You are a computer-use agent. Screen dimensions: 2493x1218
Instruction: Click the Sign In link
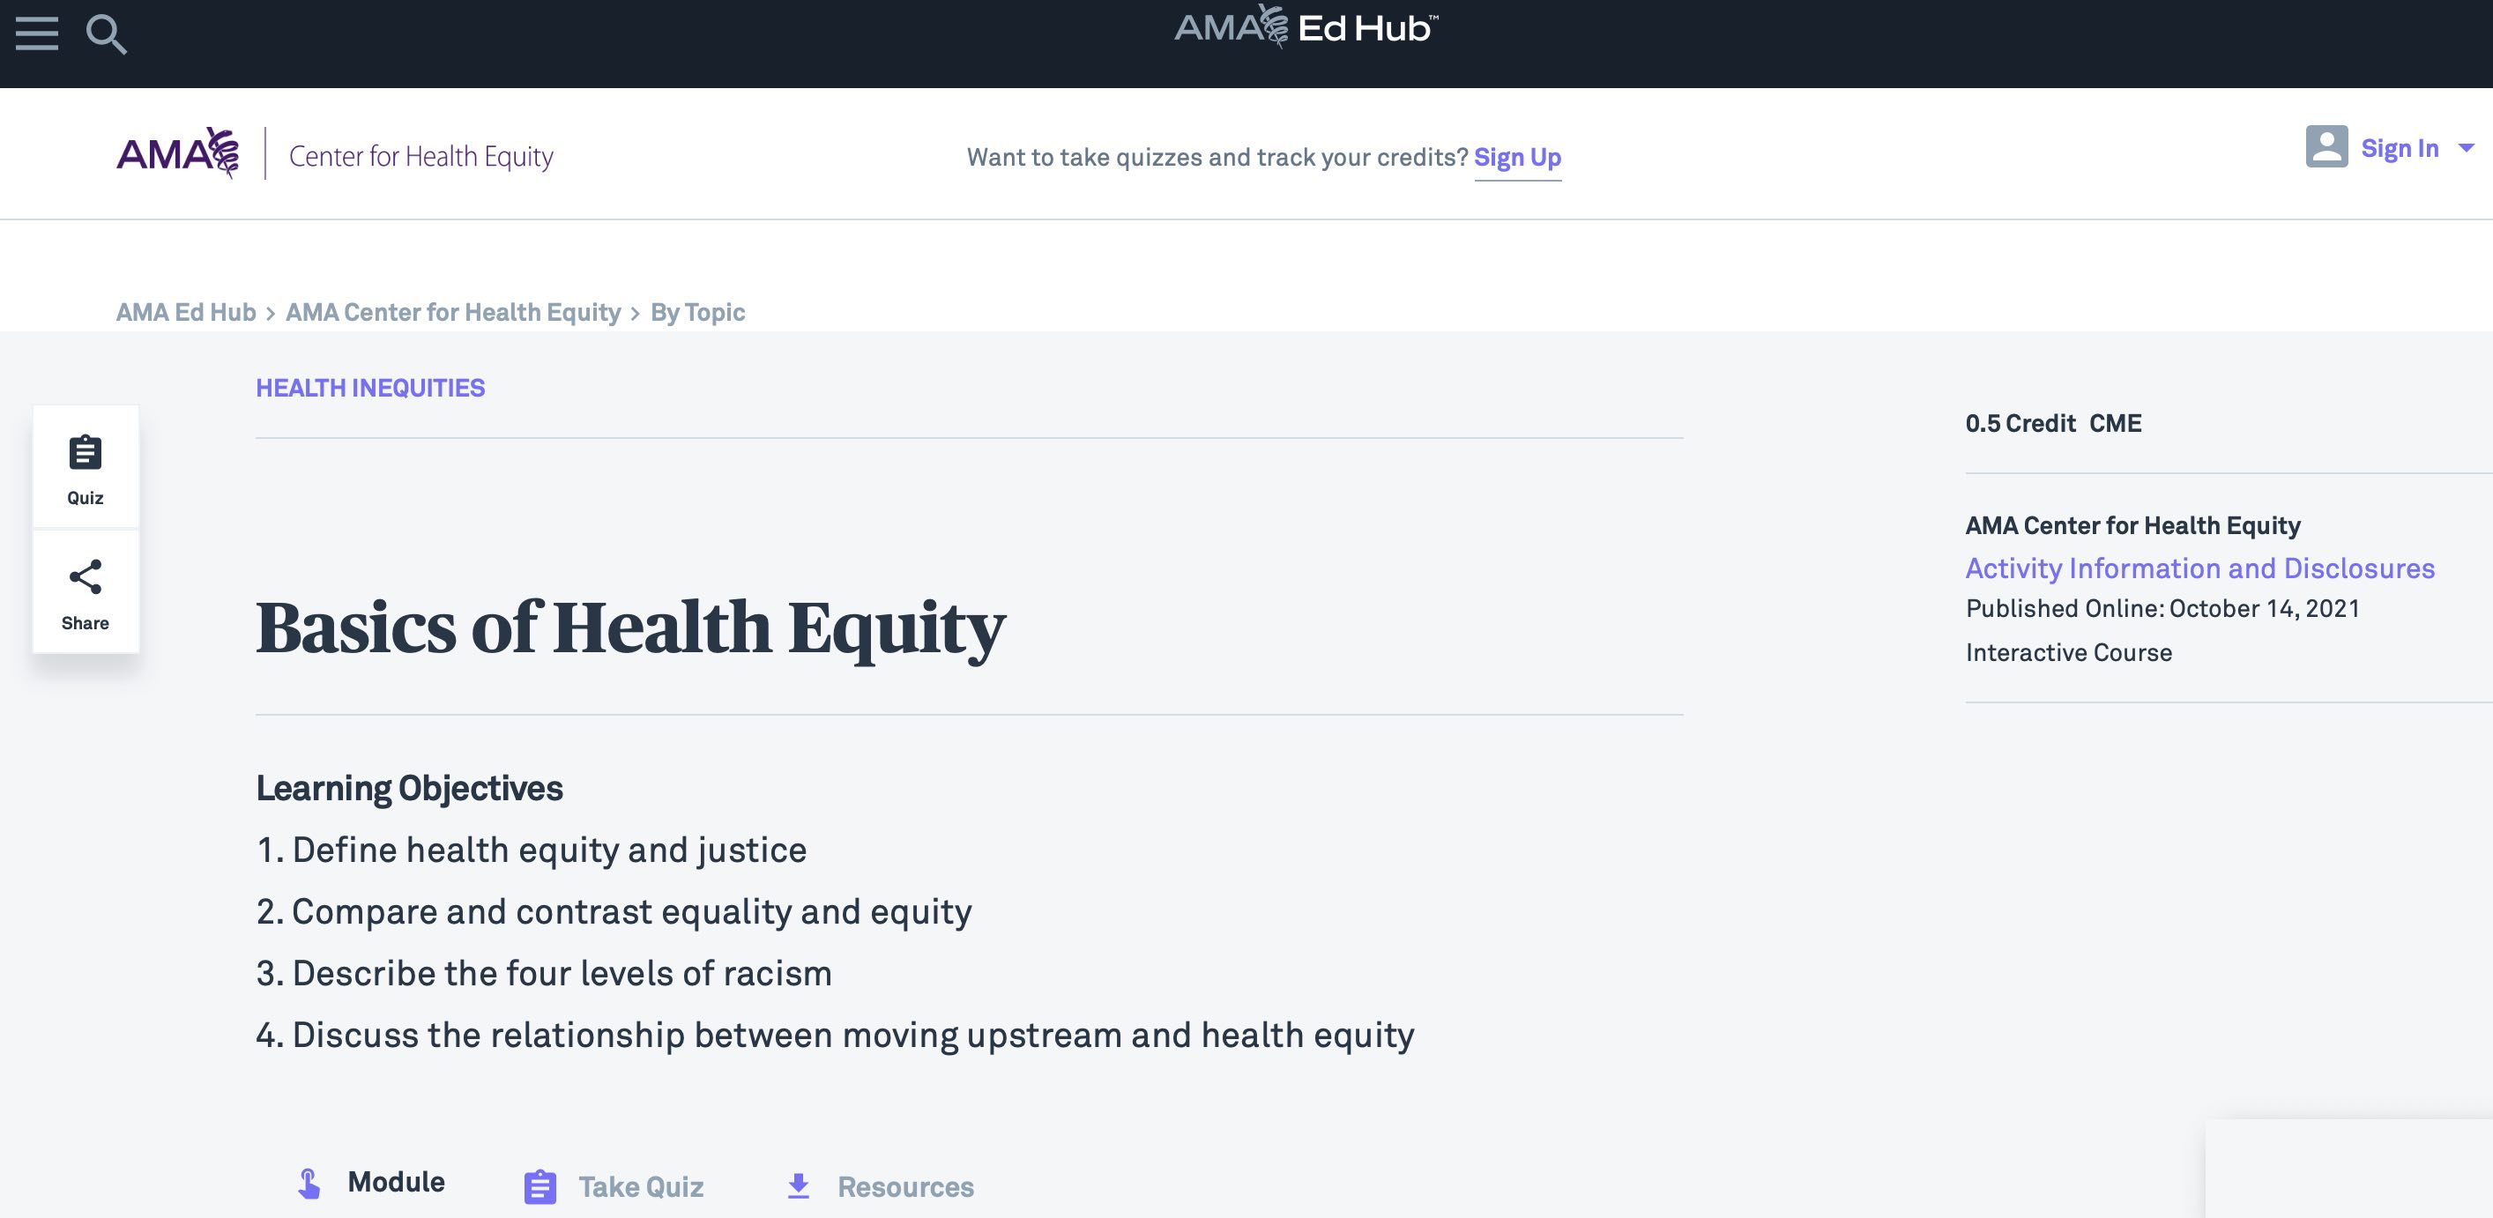click(x=2400, y=148)
